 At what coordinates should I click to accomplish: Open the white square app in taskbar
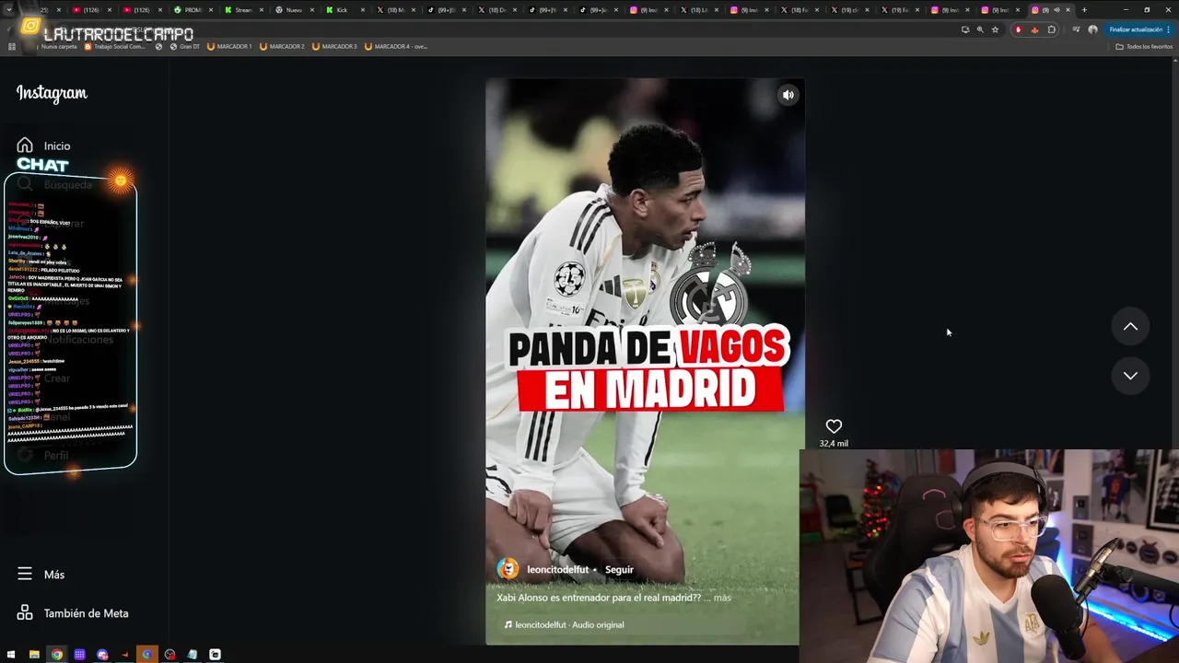tap(216, 655)
